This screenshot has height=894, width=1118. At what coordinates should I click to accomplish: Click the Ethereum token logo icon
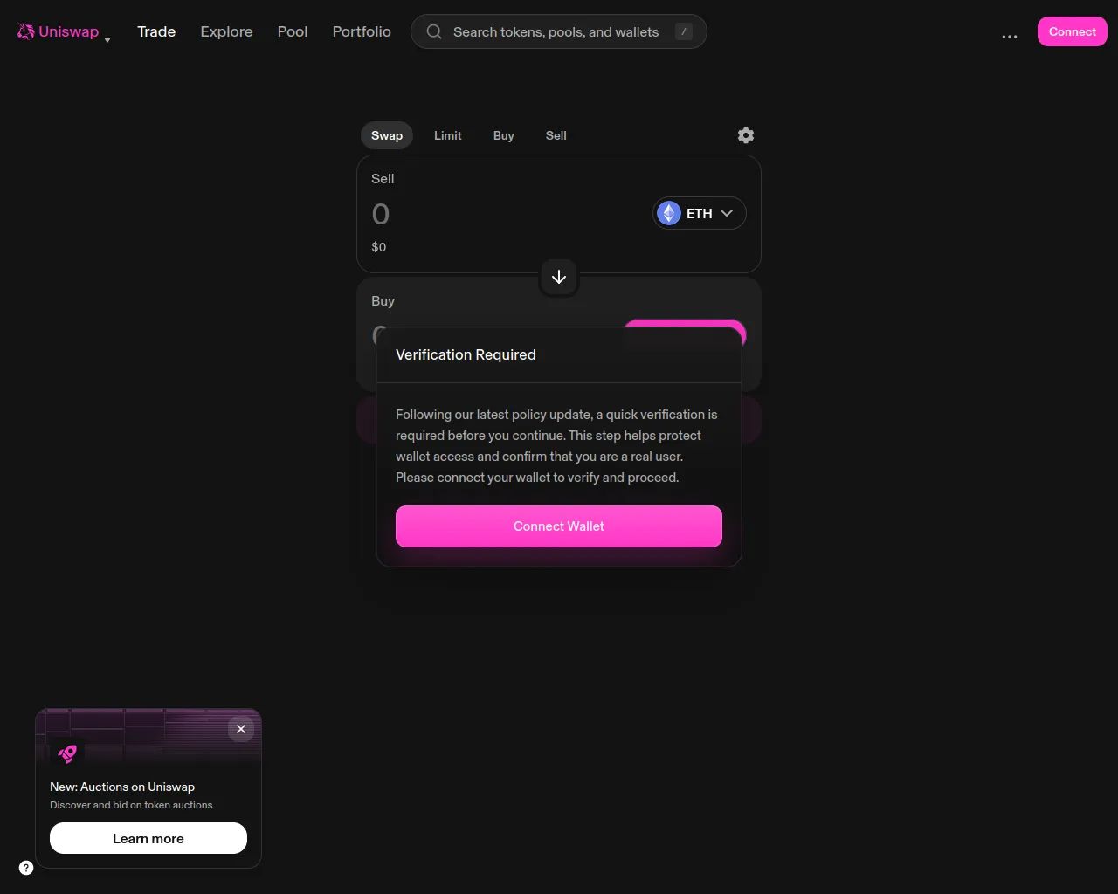(669, 213)
